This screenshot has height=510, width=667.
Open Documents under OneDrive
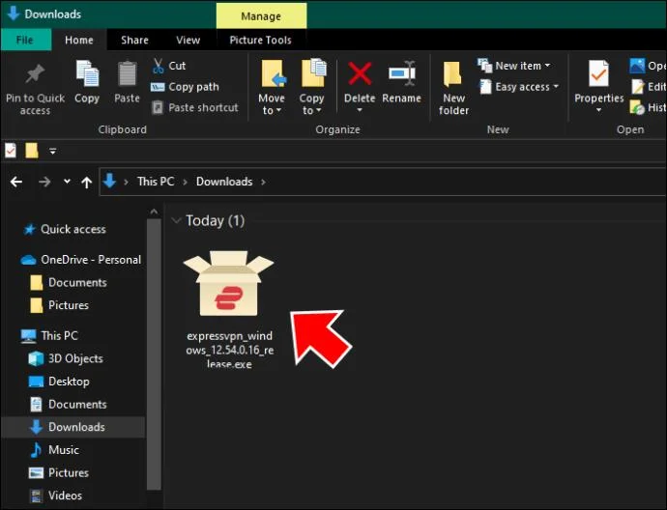coord(69,282)
